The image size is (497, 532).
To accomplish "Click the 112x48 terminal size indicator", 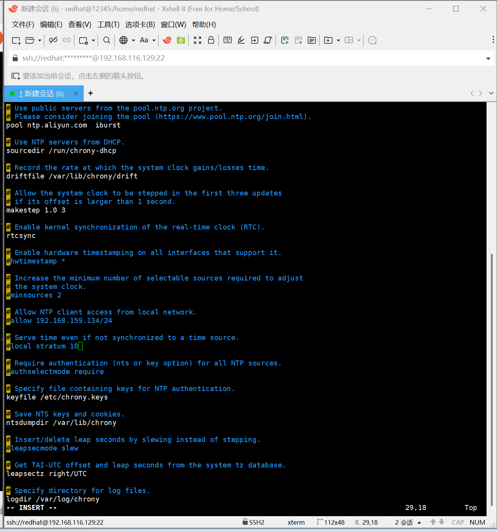I will tap(331, 522).
